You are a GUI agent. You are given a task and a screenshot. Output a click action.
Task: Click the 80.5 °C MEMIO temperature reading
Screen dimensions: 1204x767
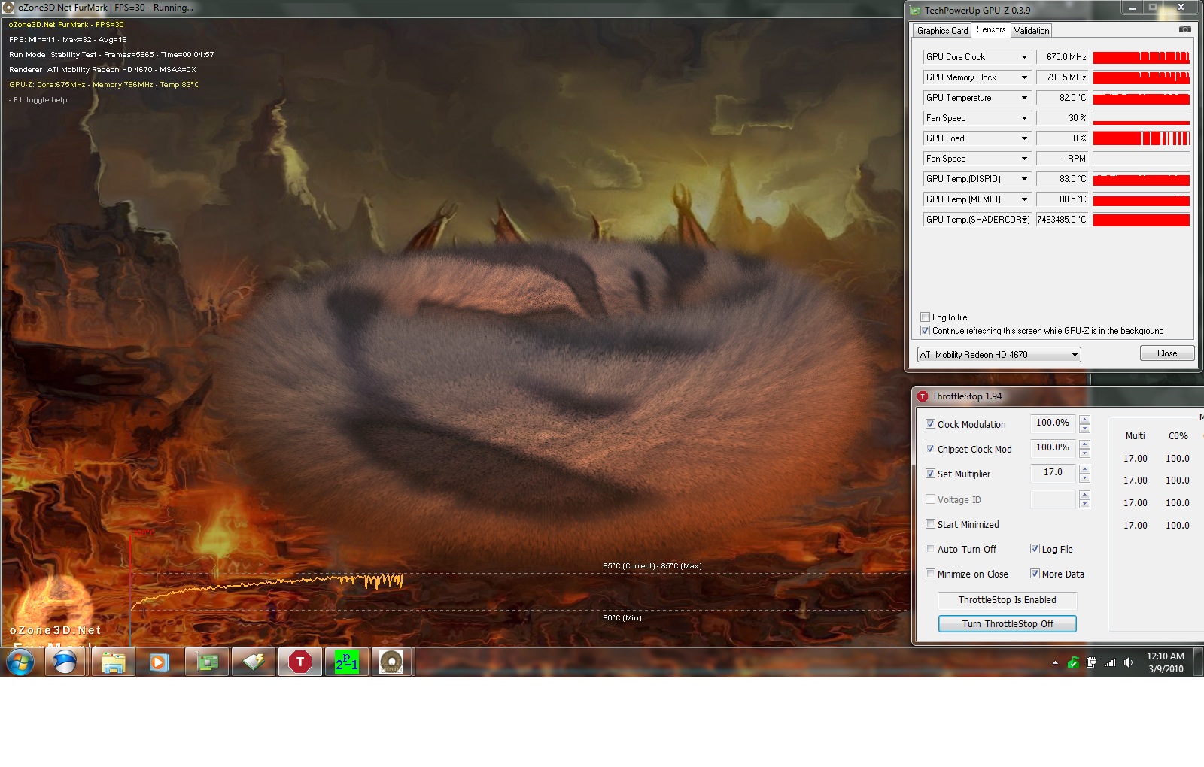[1062, 199]
